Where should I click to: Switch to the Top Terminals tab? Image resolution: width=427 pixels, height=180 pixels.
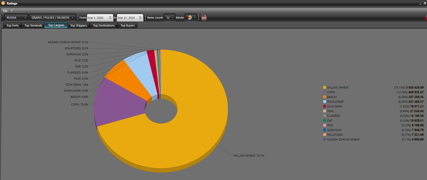point(33,26)
